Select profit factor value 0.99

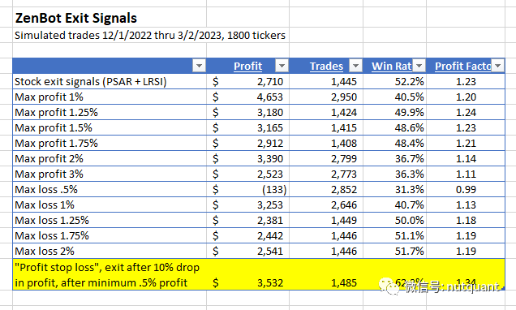pos(466,190)
